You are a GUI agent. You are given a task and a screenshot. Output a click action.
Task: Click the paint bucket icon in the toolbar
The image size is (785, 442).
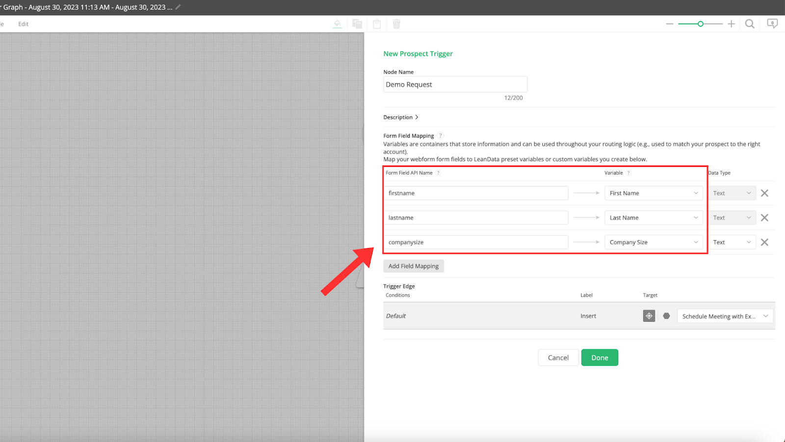coord(337,24)
